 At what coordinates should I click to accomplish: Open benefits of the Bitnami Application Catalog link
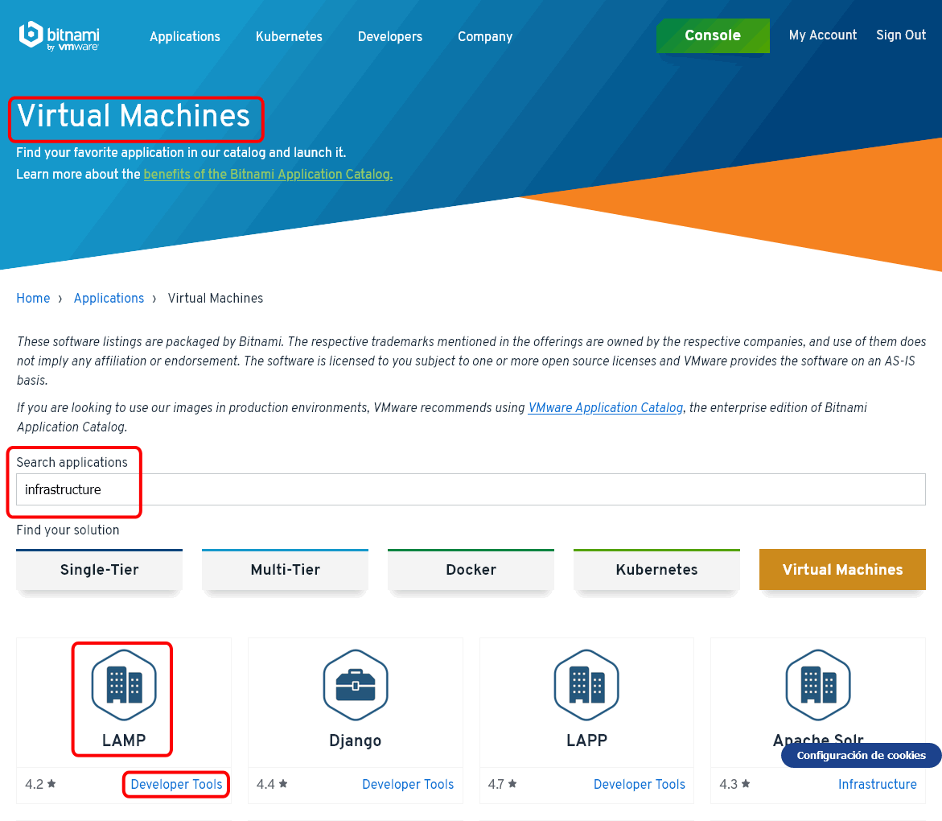268,175
